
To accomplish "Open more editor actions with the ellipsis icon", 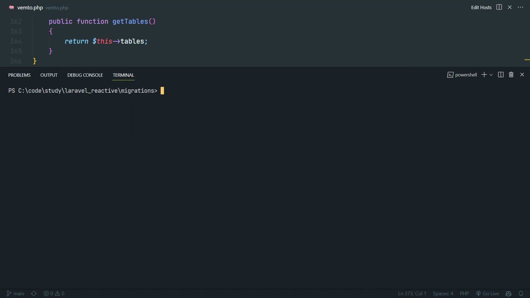I will (x=520, y=7).
